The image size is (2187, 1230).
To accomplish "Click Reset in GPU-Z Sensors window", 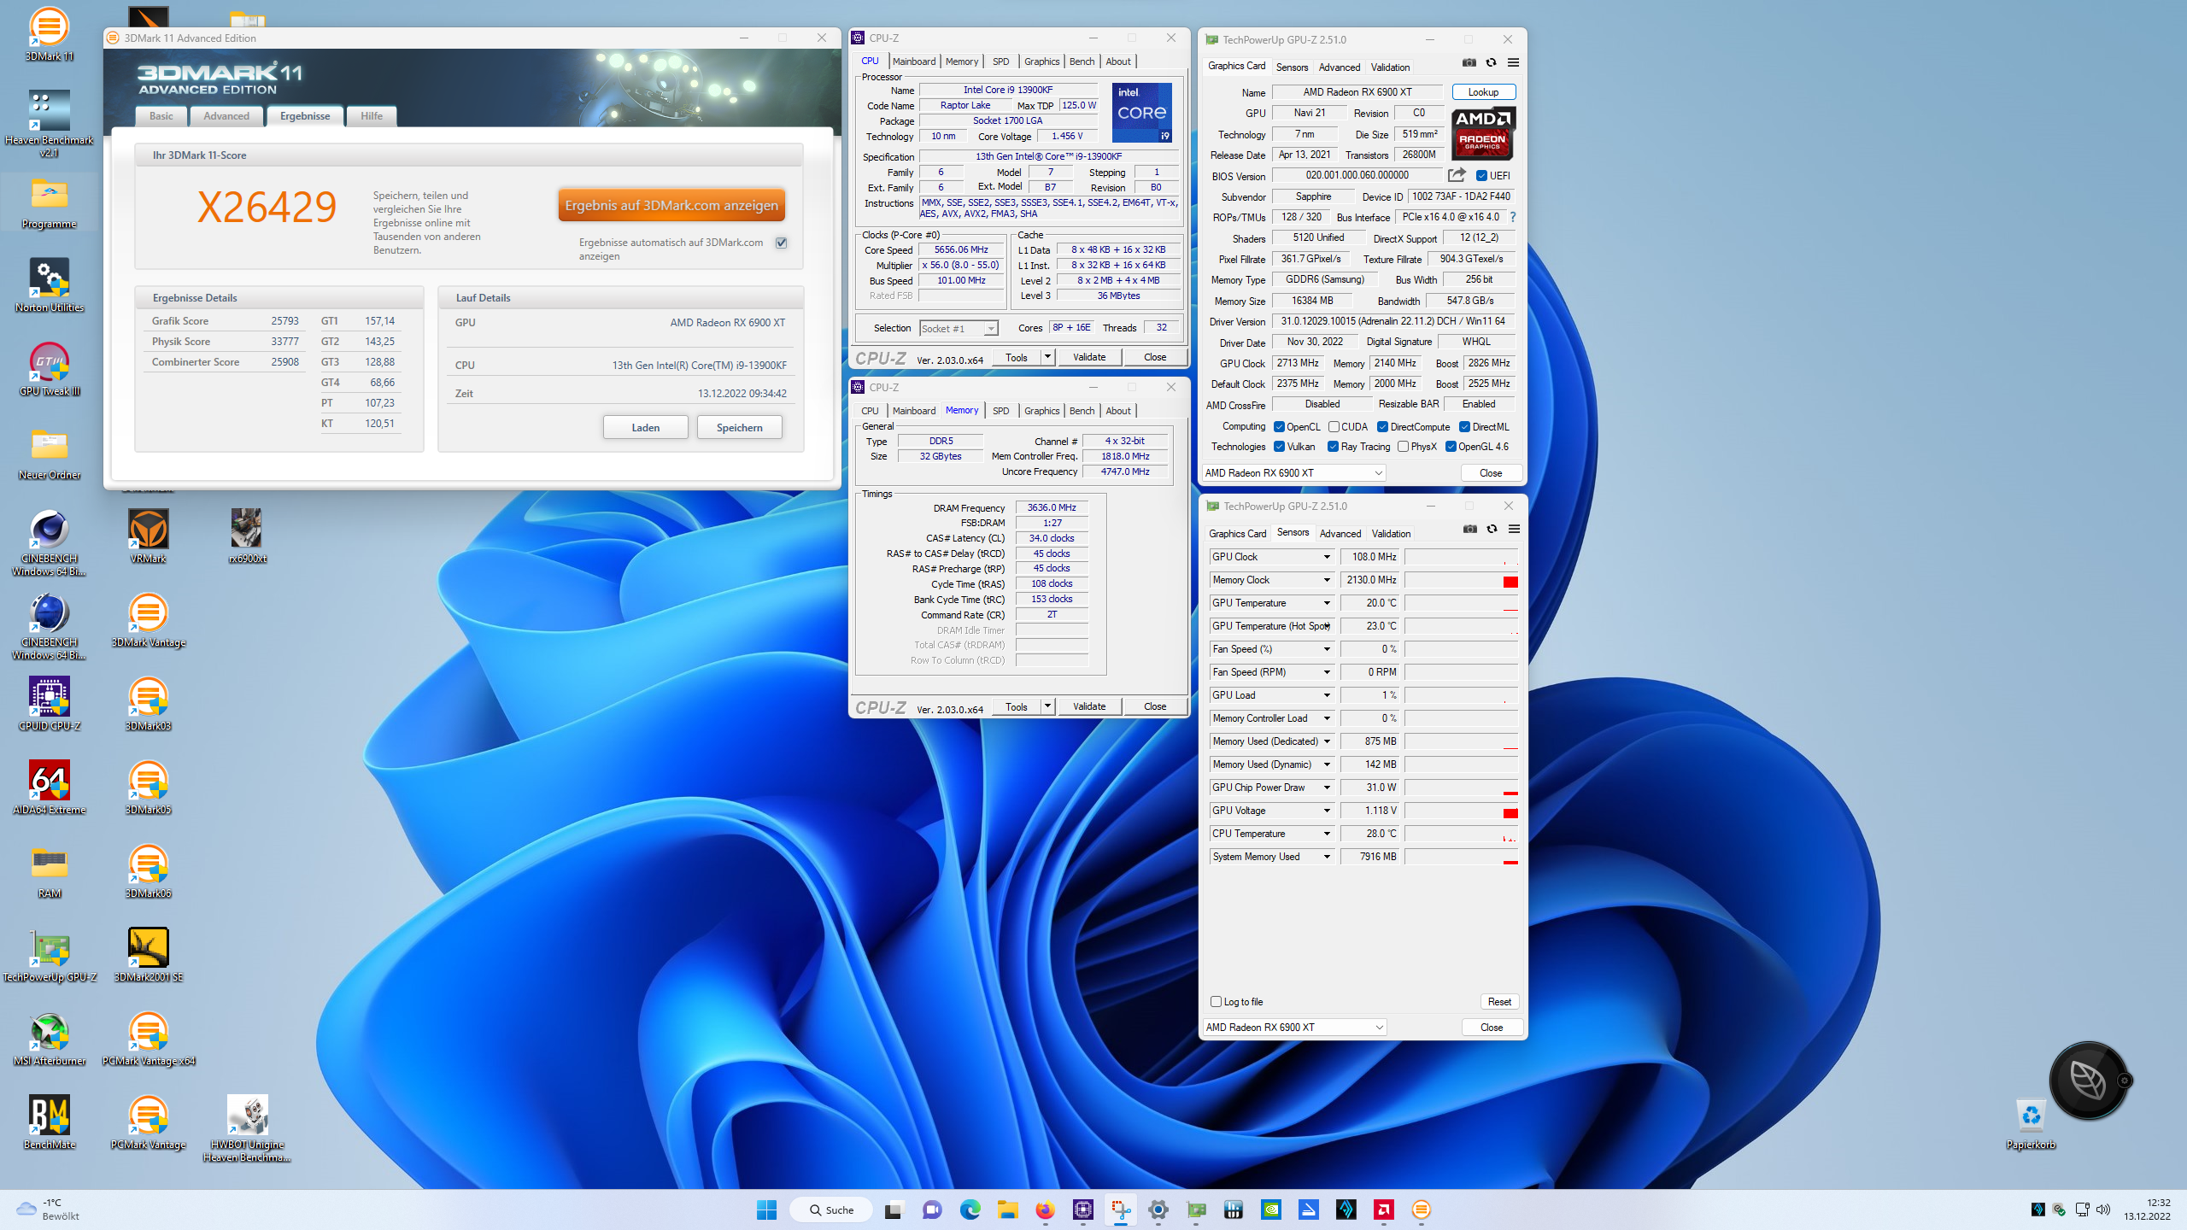I will [x=1499, y=1001].
